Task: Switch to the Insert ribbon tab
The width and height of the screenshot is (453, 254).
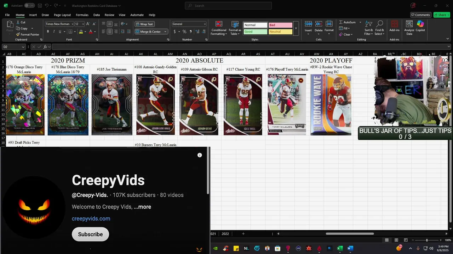Action: click(x=33, y=15)
